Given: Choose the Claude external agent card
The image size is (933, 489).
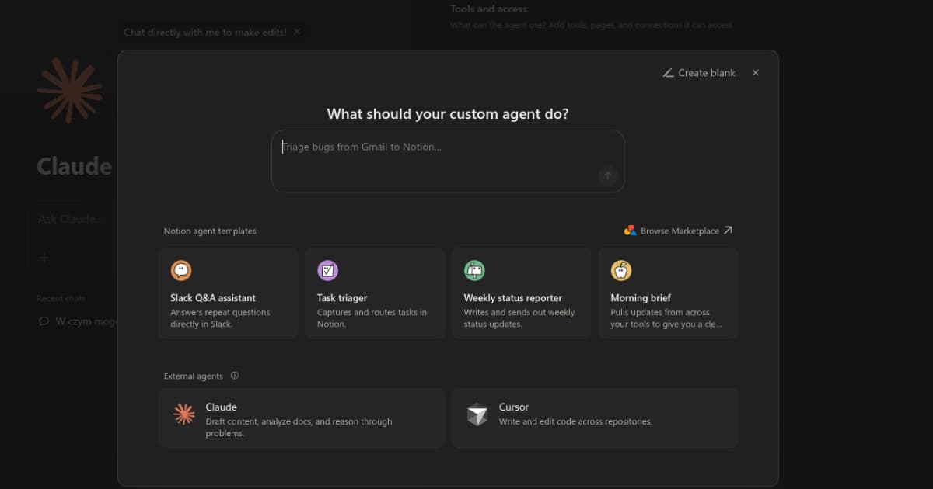Looking at the screenshot, I should pos(302,418).
